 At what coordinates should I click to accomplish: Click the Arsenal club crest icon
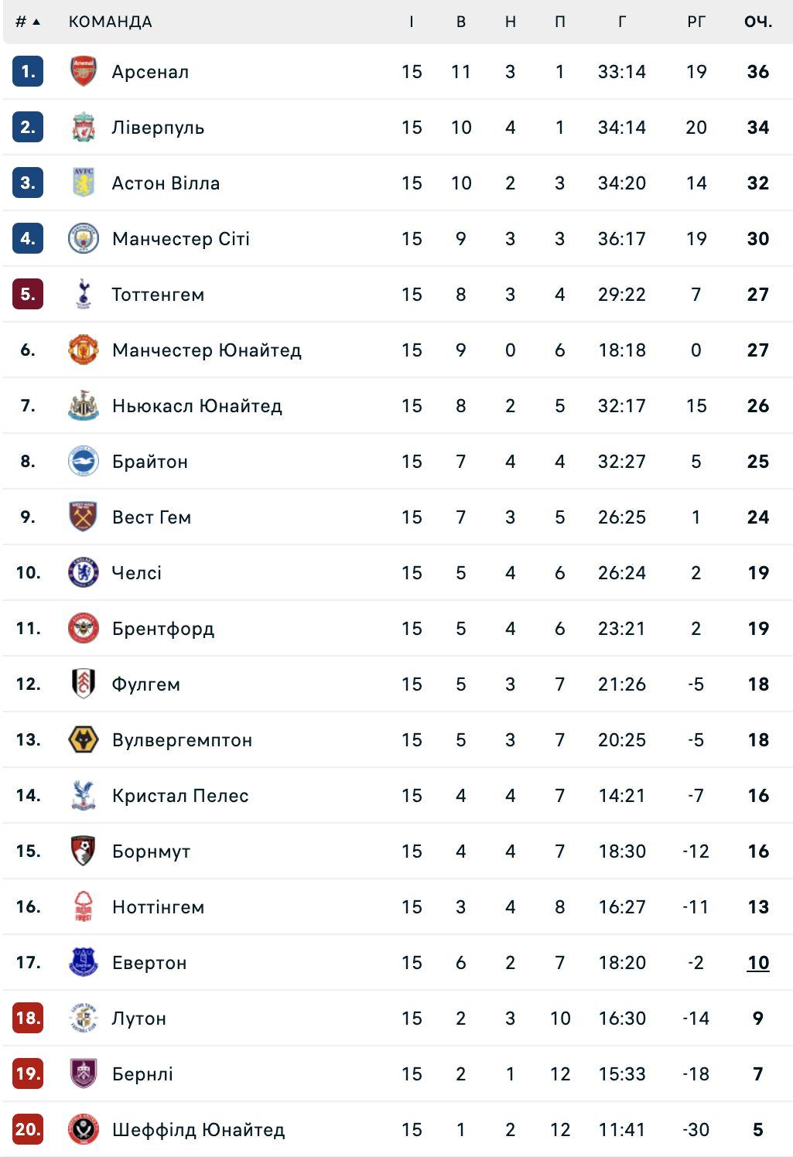[83, 71]
